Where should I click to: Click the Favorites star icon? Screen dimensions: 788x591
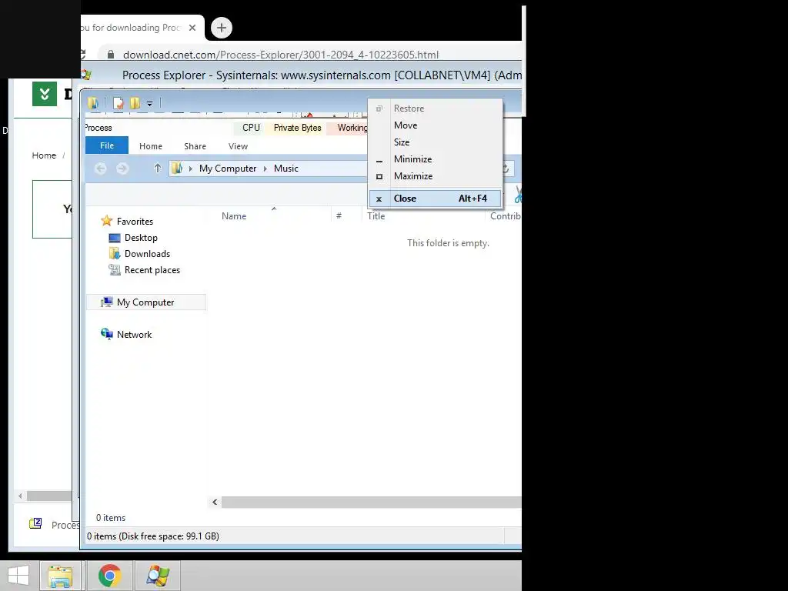click(106, 221)
